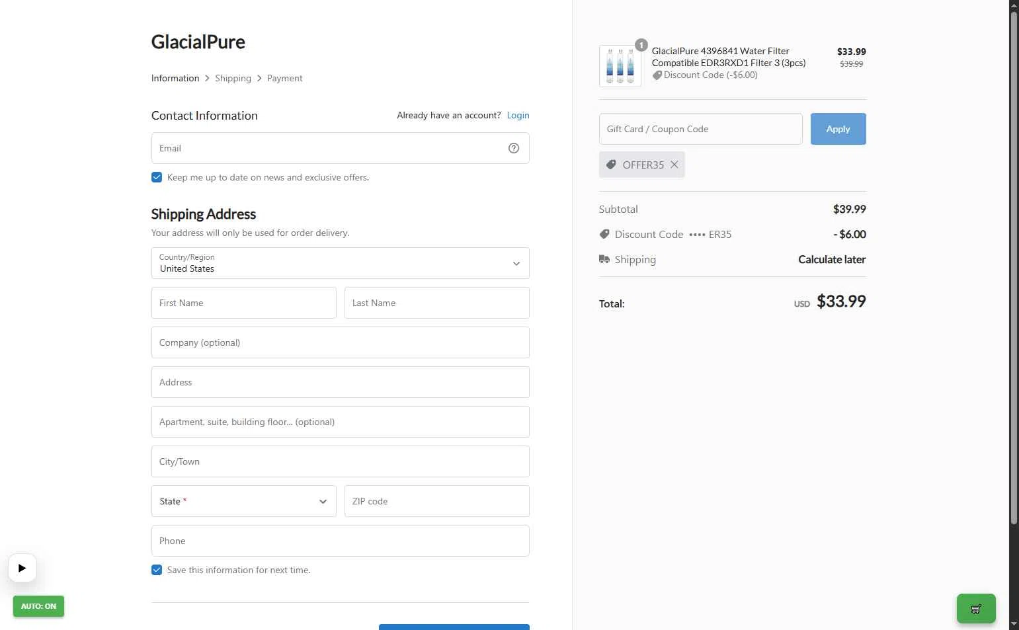
Task: Focus the Last Name field
Action: click(437, 303)
